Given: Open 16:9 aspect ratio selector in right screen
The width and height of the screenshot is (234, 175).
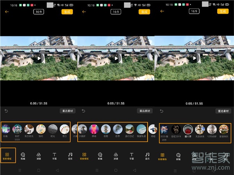Looking at the screenshot, I should [x=194, y=12].
